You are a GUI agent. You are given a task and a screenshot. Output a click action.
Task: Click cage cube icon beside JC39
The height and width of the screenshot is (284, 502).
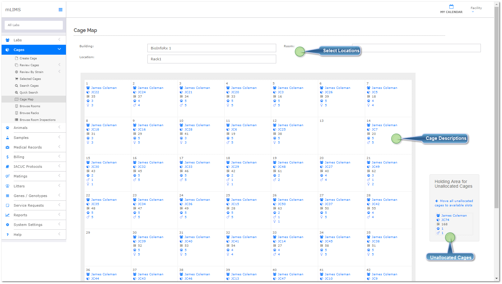point(135,241)
